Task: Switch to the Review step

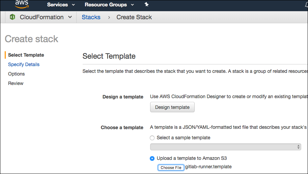Action: tap(16, 83)
